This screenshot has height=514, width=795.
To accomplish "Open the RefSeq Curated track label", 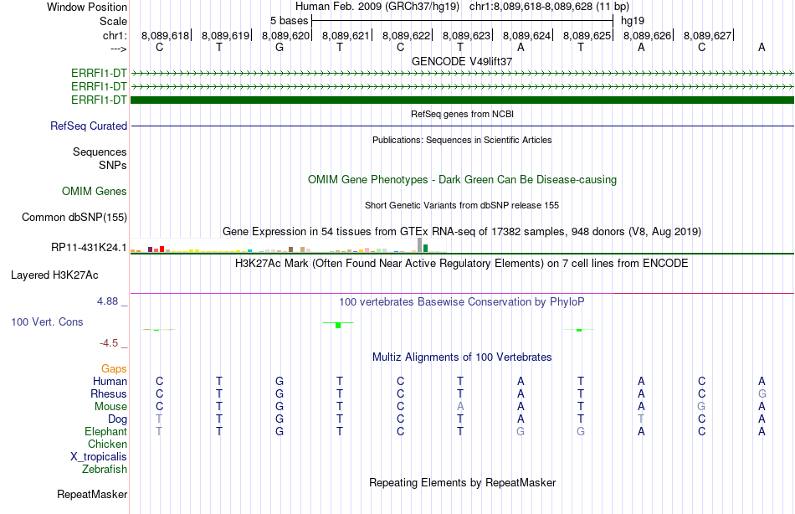I will click(89, 126).
